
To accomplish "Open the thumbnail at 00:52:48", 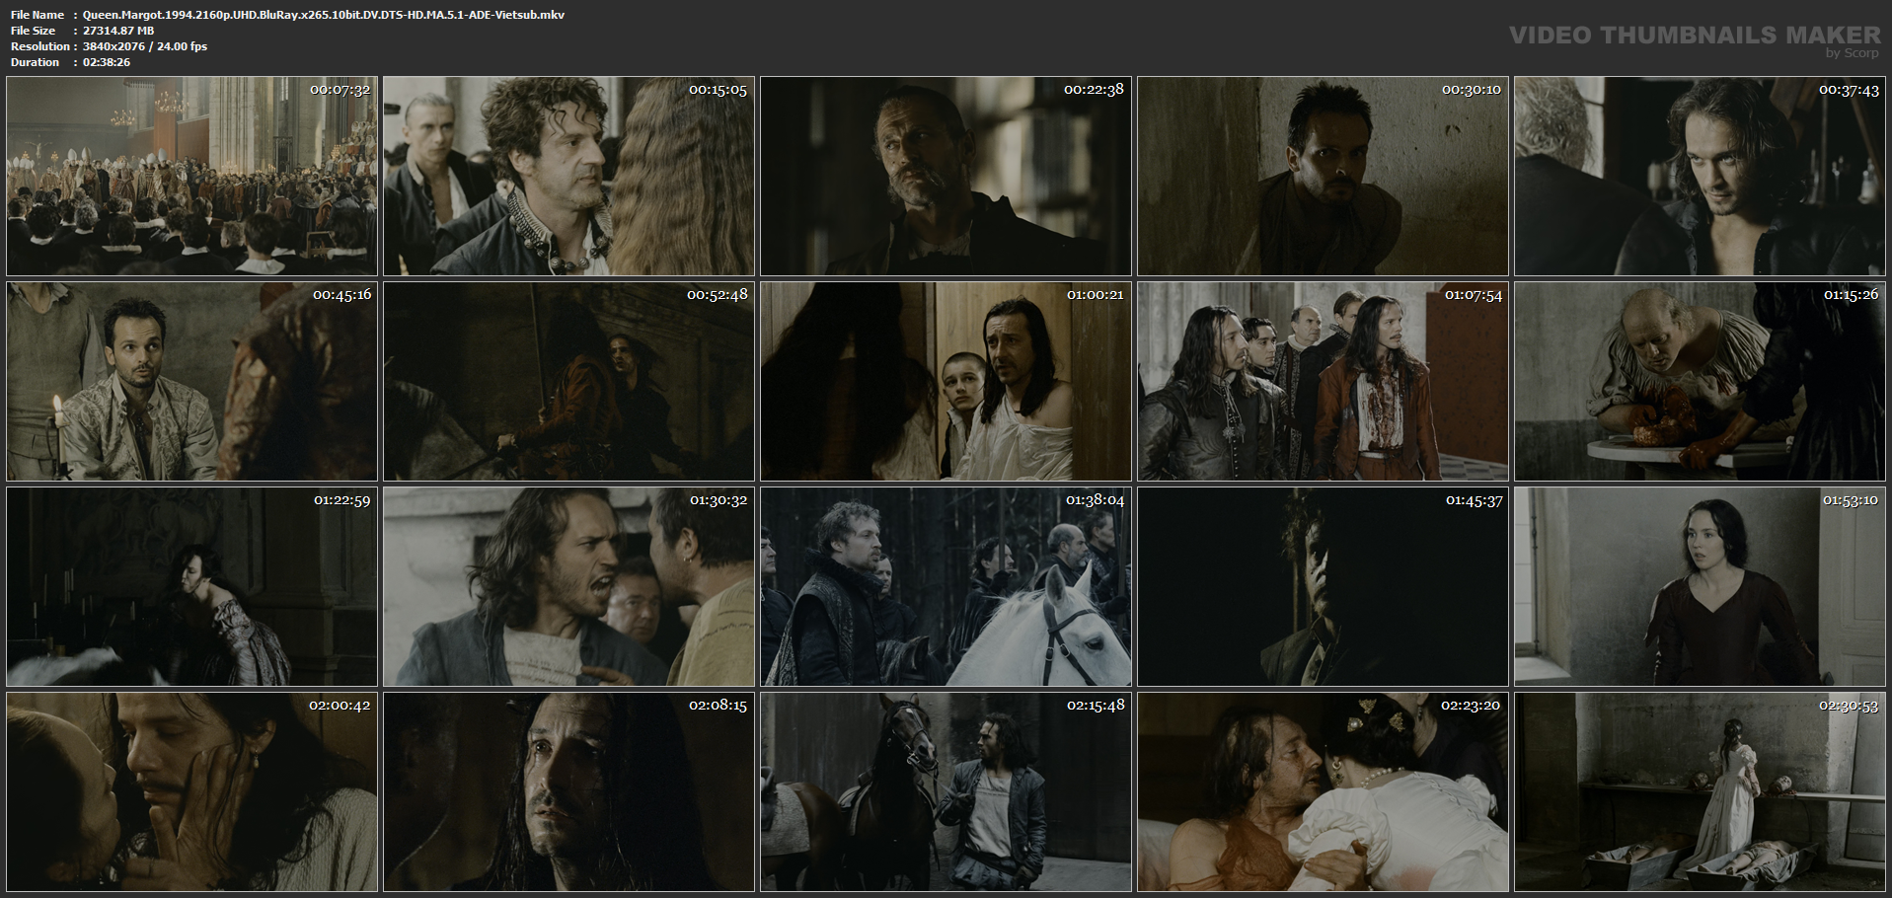I will (x=569, y=382).
